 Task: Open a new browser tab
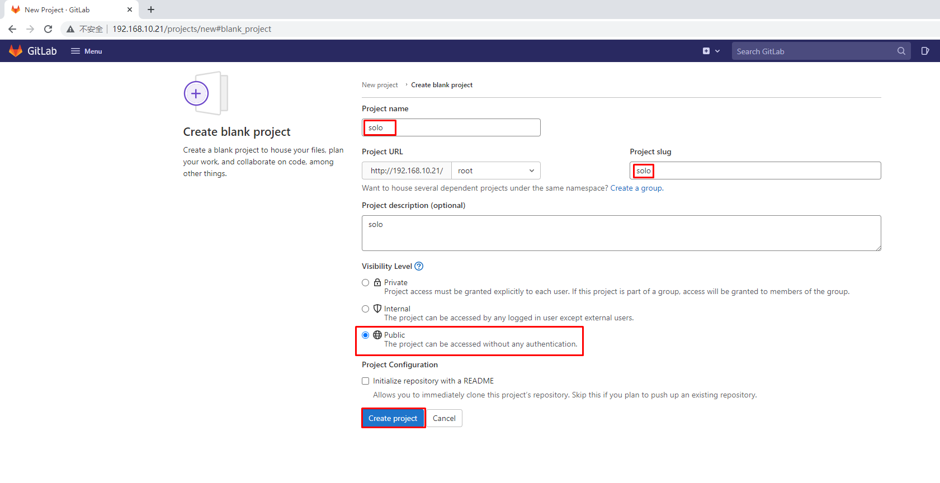pos(151,10)
